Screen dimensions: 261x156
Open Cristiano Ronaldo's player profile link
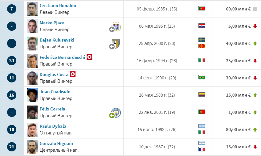coord(58,6)
